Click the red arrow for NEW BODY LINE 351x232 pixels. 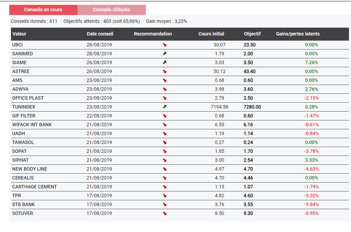pos(165,169)
